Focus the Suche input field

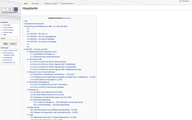(10, 41)
